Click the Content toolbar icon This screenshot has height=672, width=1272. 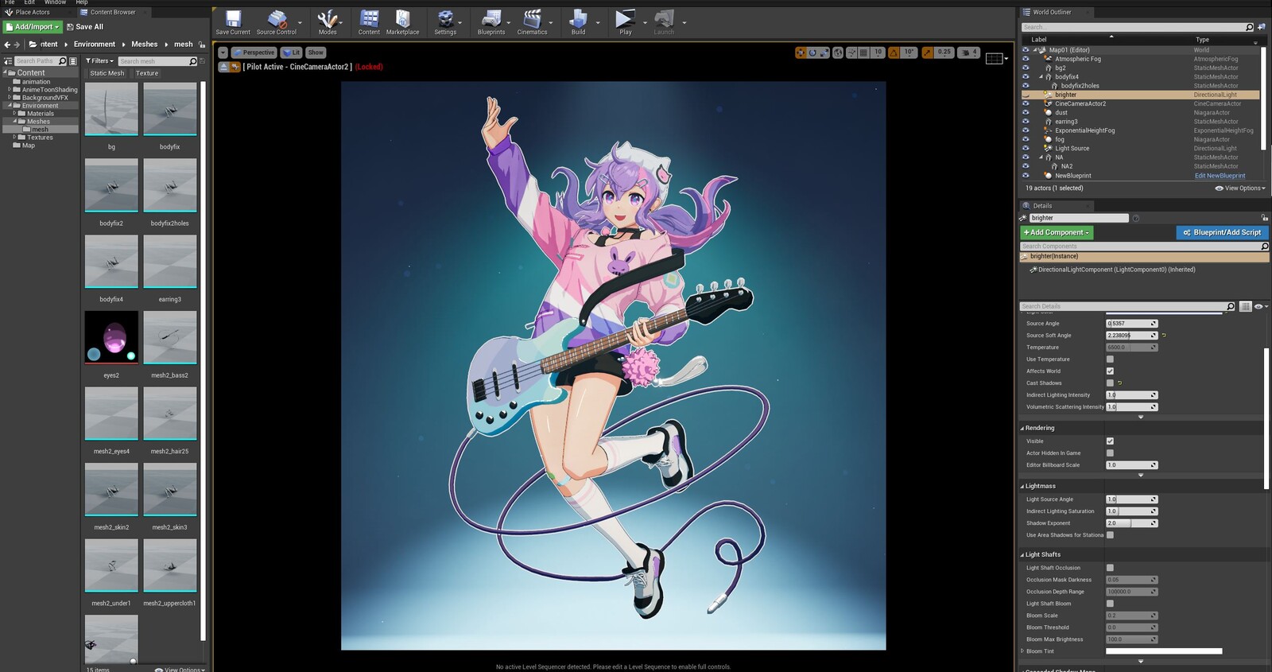coord(369,22)
